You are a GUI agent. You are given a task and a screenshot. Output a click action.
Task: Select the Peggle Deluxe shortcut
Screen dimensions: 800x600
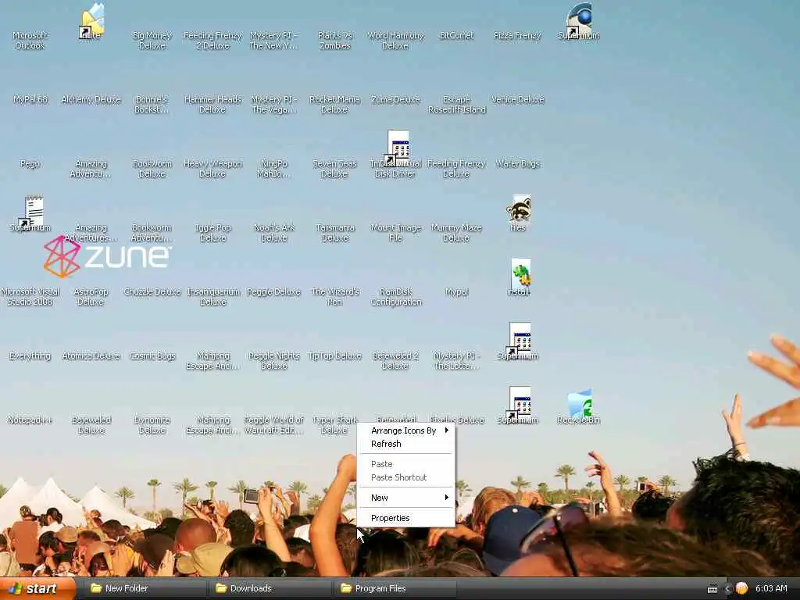pyautogui.click(x=274, y=291)
